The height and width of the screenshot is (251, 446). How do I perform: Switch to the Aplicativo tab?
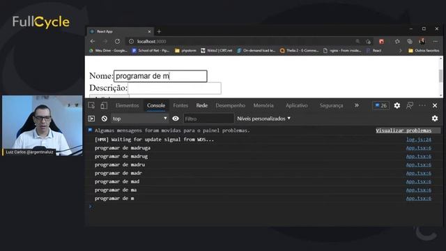pos(296,105)
